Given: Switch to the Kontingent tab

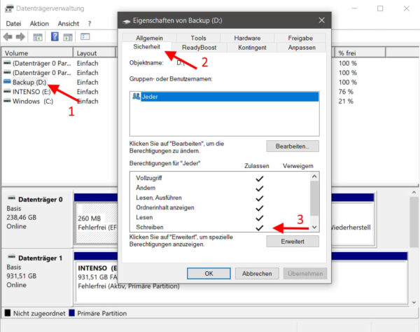Looking at the screenshot, I should pos(252,48).
